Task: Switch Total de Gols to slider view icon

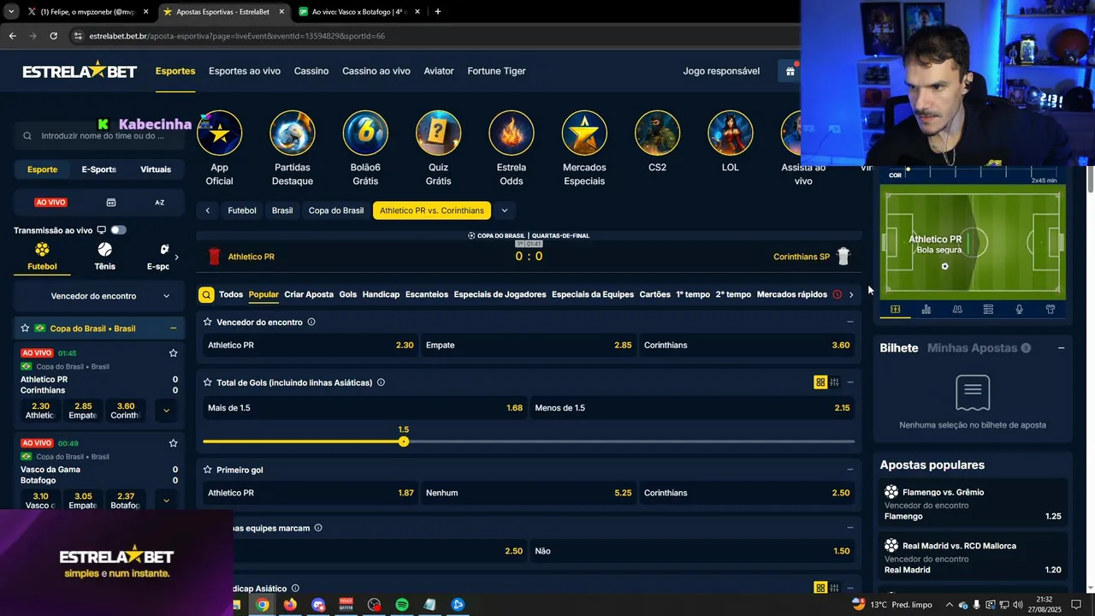Action: pos(834,382)
